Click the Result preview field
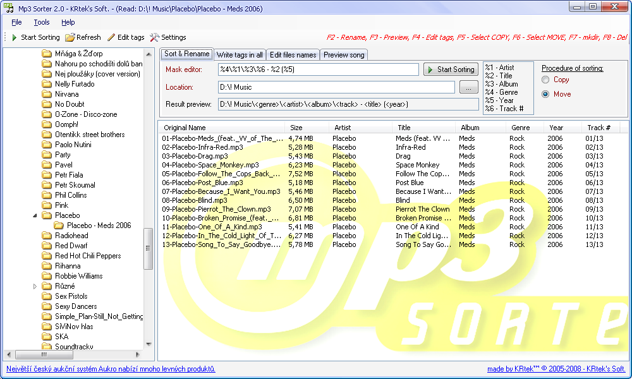 (348, 104)
